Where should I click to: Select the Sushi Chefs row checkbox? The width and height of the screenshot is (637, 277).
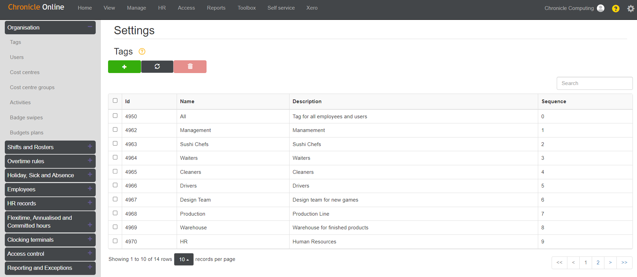pyautogui.click(x=115, y=144)
